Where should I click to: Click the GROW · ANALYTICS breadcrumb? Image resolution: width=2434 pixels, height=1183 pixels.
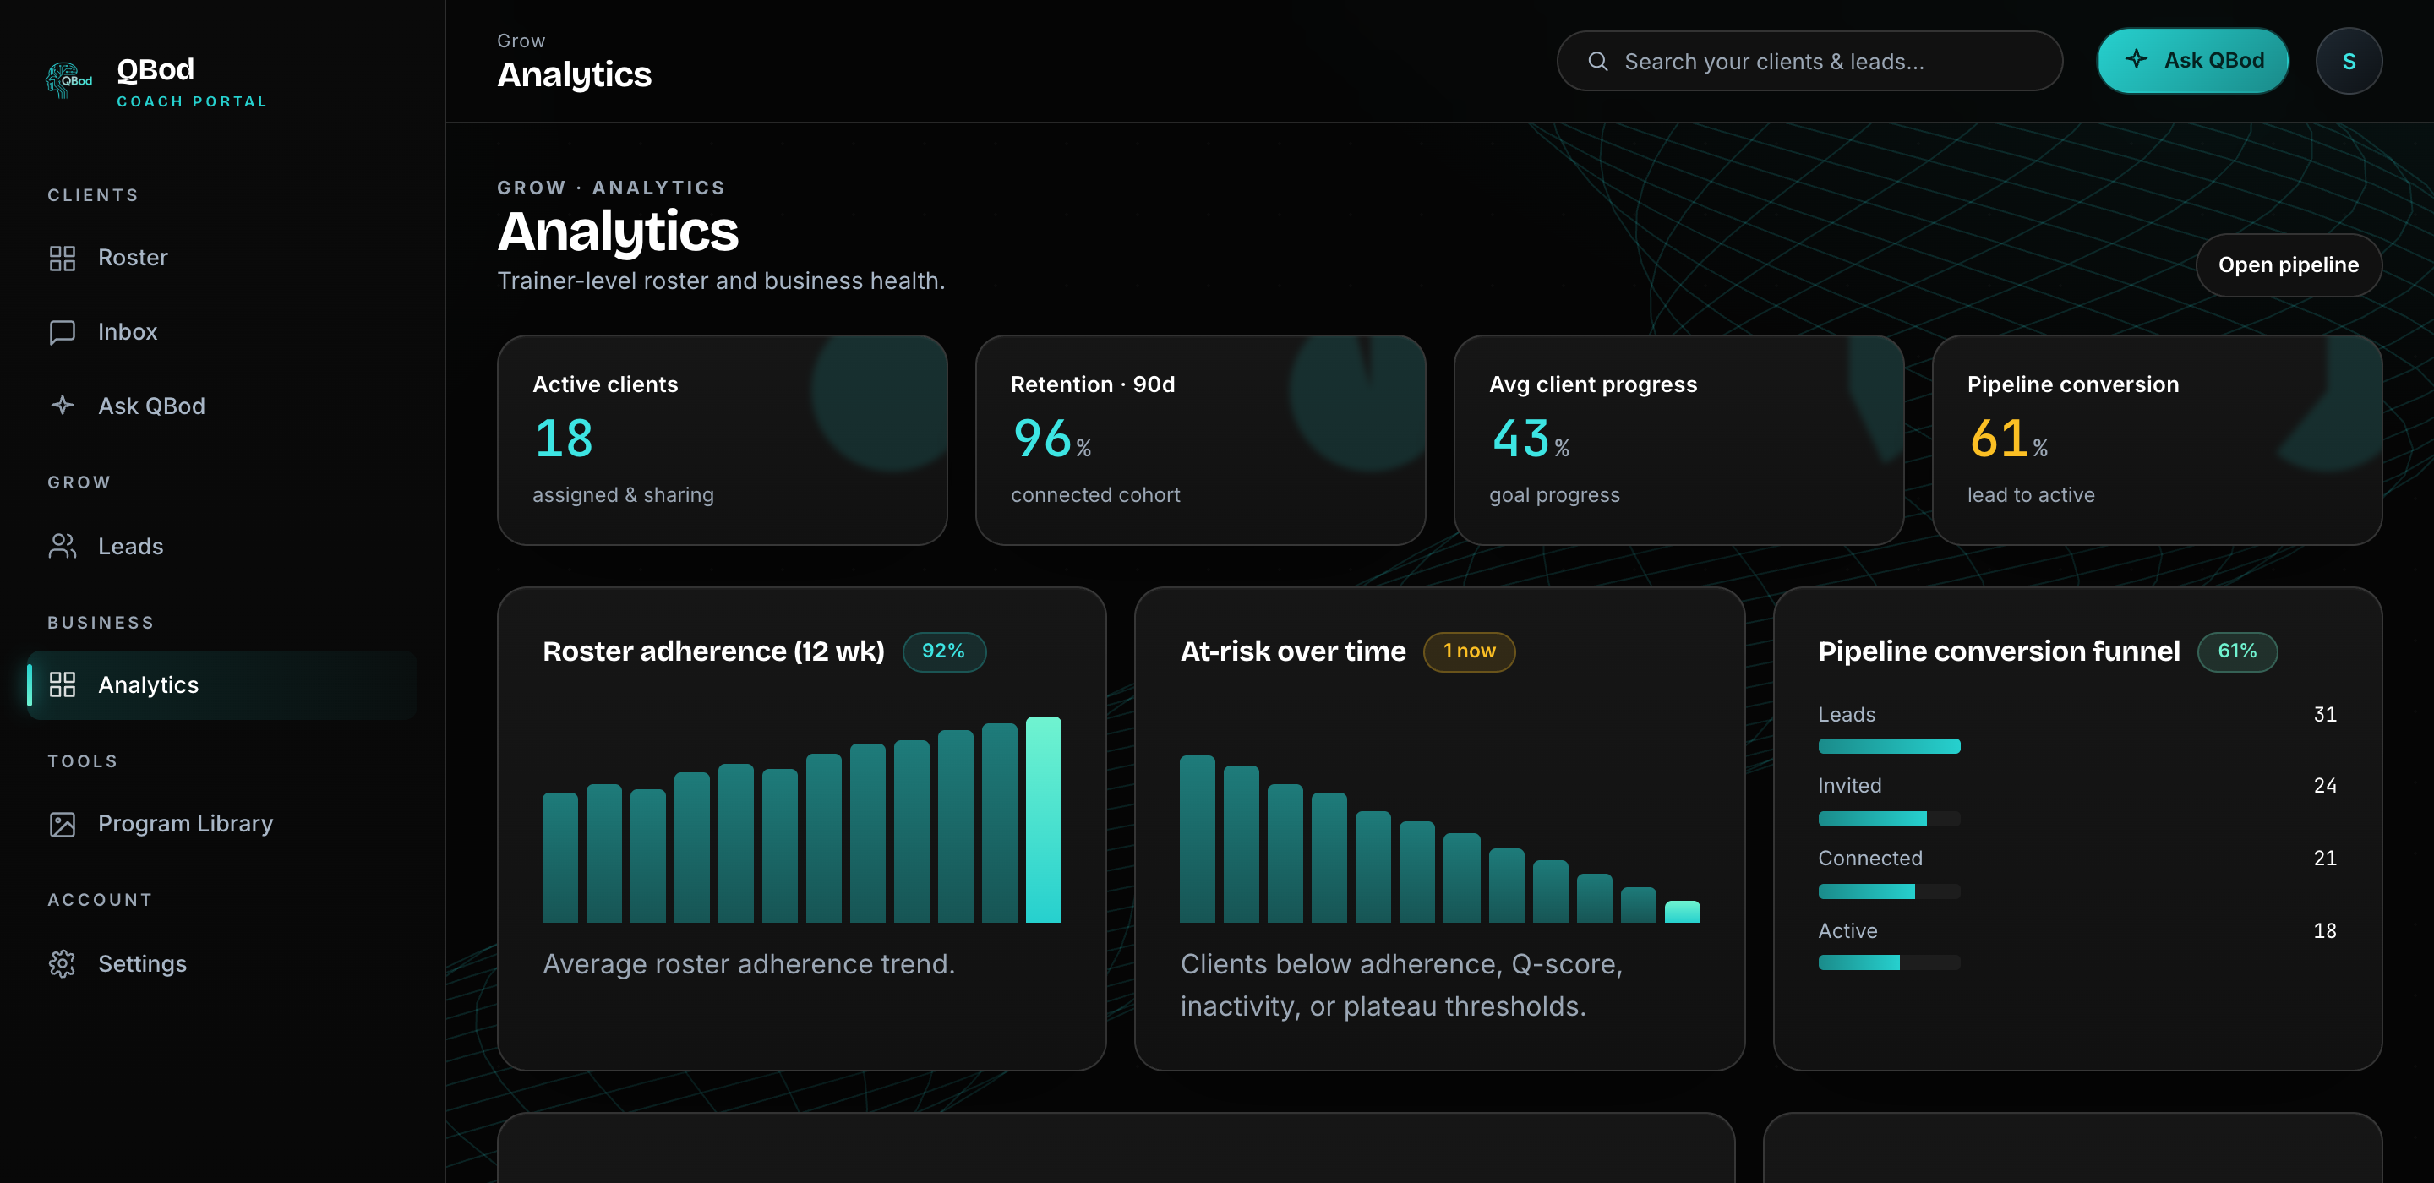coord(611,188)
